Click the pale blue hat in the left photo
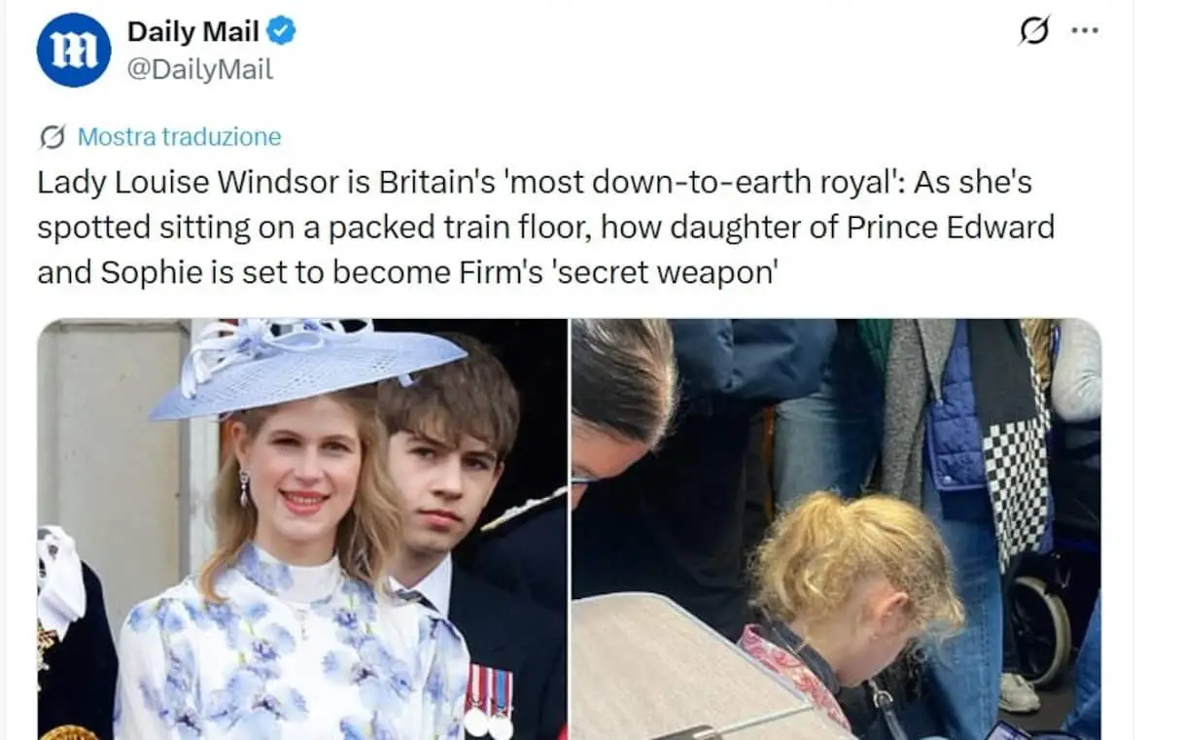Viewport: 1184px width, 740px height. (301, 368)
